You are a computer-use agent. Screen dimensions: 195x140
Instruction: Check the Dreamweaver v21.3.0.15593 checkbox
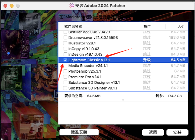pyautogui.click(x=65, y=37)
